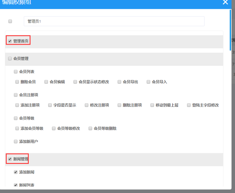Tick the 会员编辑 checkbox

46,82
